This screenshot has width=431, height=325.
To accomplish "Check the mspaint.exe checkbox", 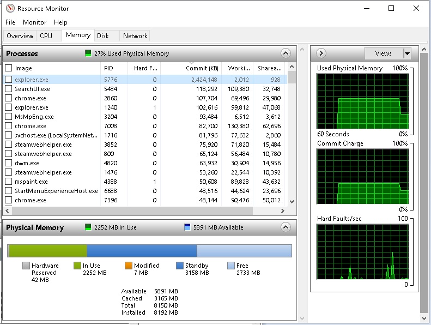I will tap(9, 182).
